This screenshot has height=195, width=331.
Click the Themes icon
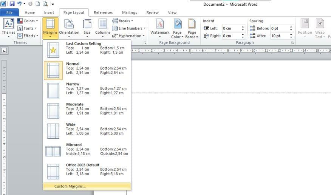(x=8, y=25)
